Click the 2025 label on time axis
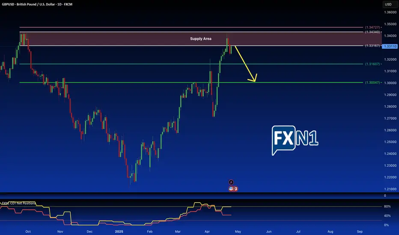Screen dimensions: 399x235 [119, 232]
